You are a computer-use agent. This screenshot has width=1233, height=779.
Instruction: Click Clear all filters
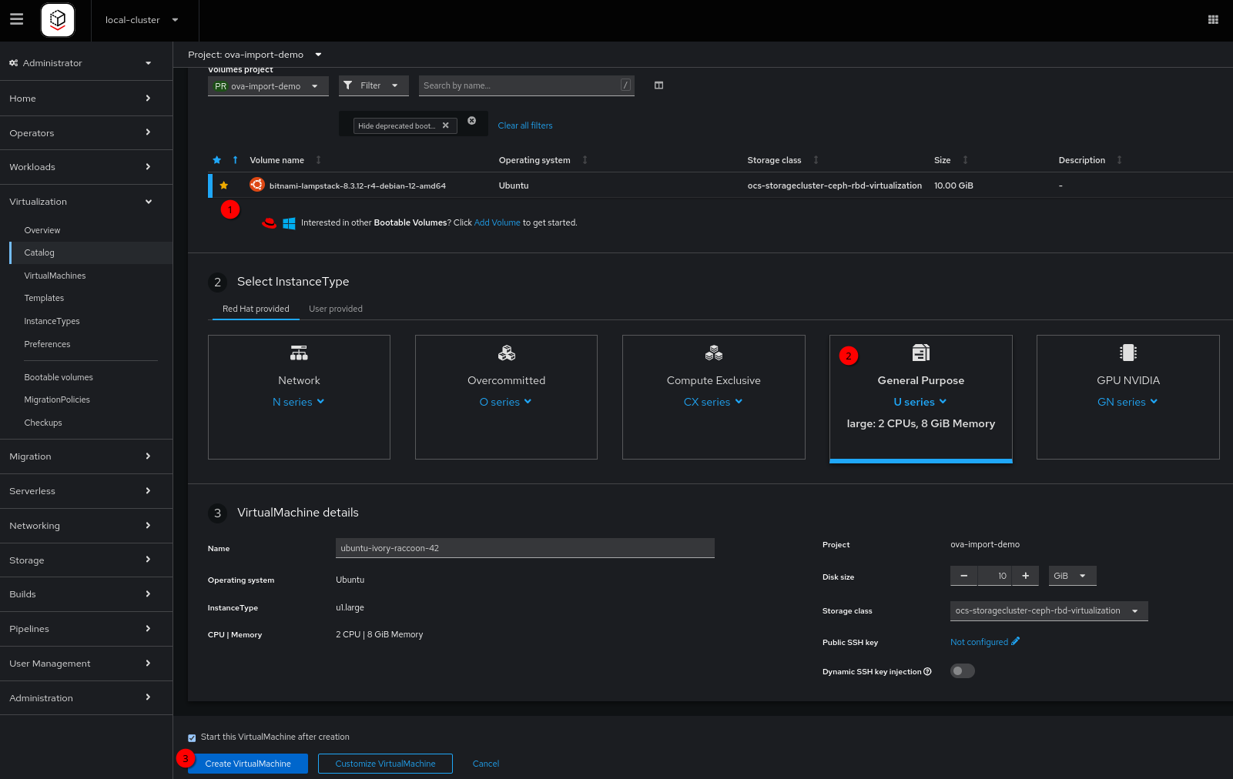525,125
